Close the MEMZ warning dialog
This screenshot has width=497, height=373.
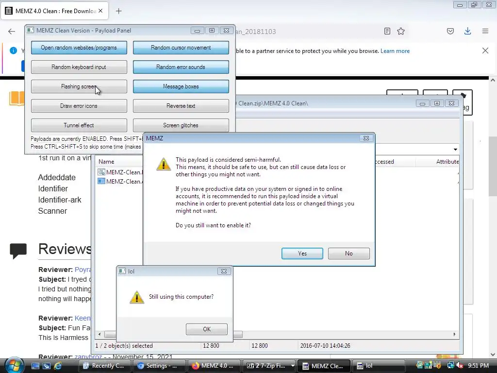click(366, 138)
